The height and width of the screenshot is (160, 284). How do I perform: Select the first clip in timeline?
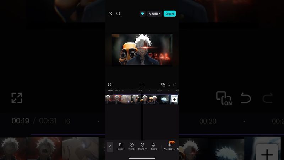pyautogui.click(x=109, y=99)
